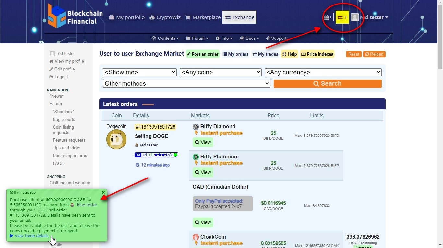This screenshot has height=248, width=443.
Task: Click the Dogecoin coin image
Action: click(x=116, y=139)
